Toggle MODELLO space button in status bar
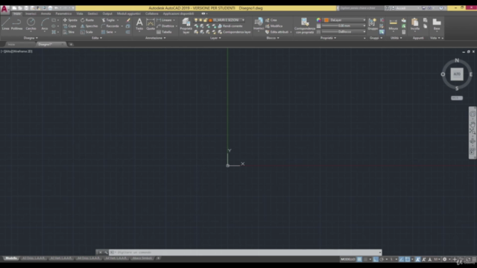The height and width of the screenshot is (268, 477). click(x=348, y=260)
